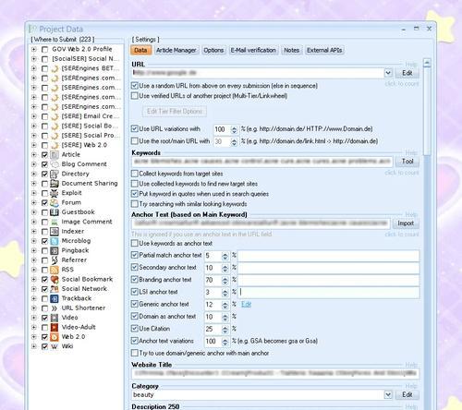Open the URL dropdown arrow
This screenshot has height=410, width=462.
click(388, 73)
